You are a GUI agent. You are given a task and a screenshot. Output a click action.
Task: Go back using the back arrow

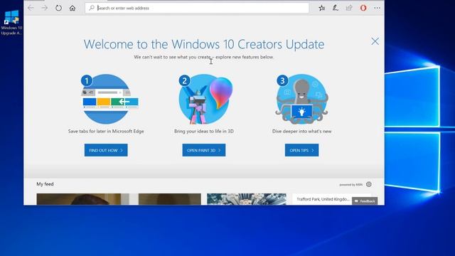pos(31,8)
